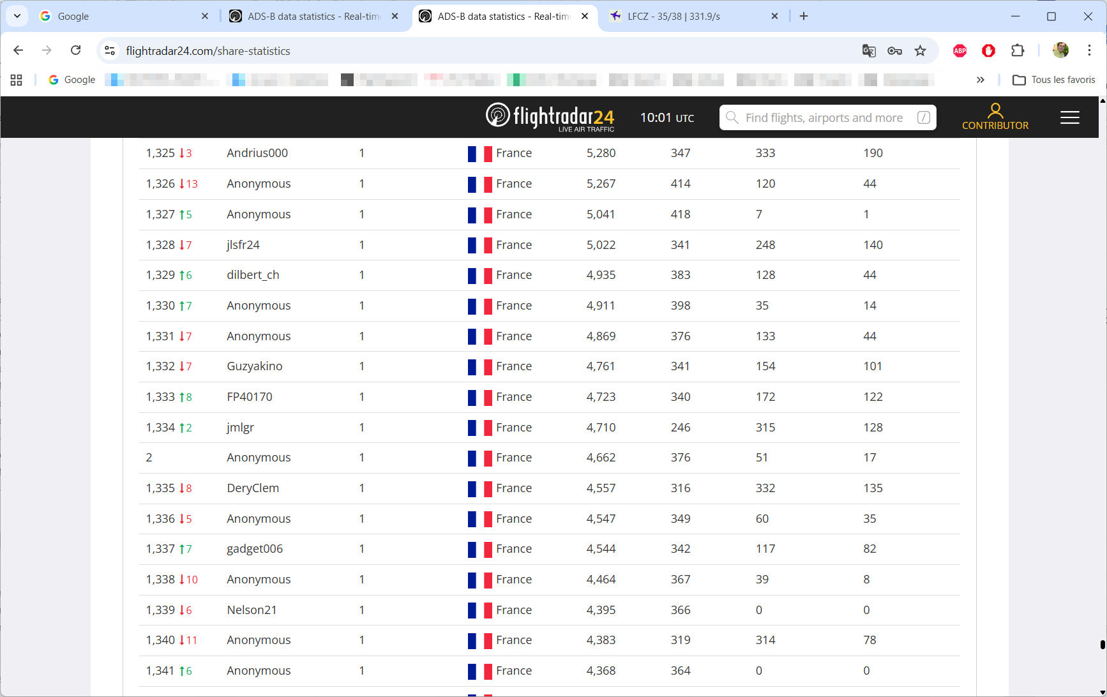This screenshot has height=697, width=1107.
Task: Click the page vertical scrollbar thumb
Action: (x=1103, y=645)
